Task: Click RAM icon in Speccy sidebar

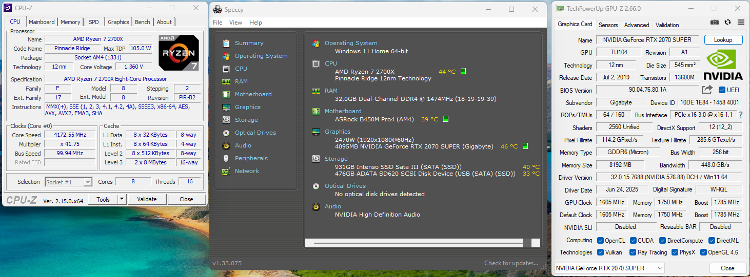Action: [x=226, y=81]
